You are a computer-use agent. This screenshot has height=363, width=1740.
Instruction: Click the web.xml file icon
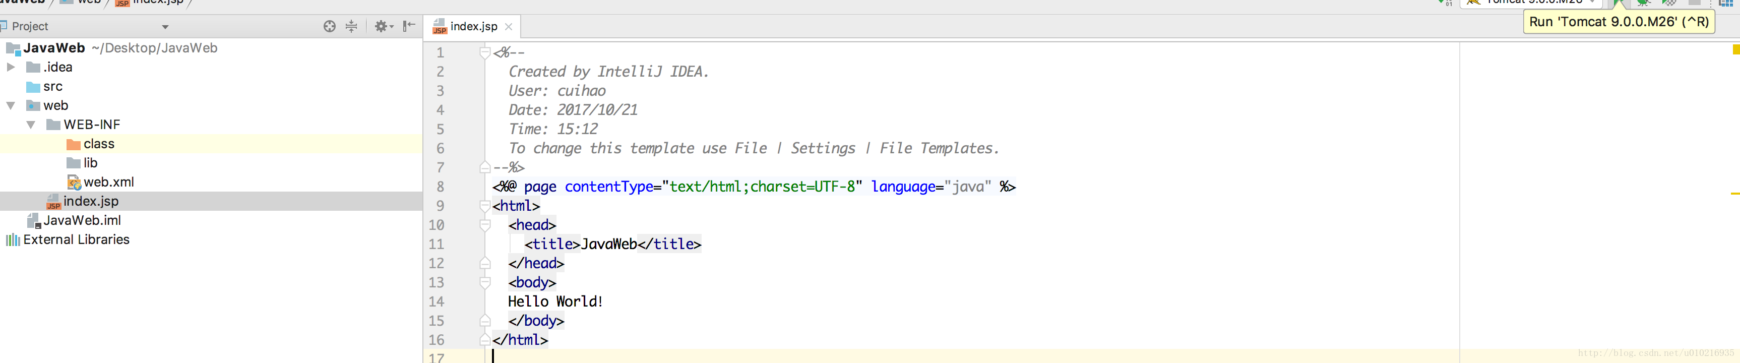[74, 182]
